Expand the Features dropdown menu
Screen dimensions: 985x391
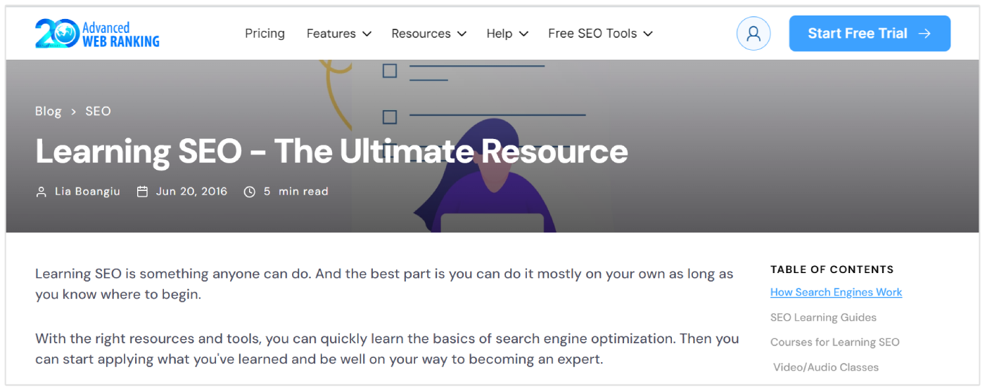click(338, 34)
